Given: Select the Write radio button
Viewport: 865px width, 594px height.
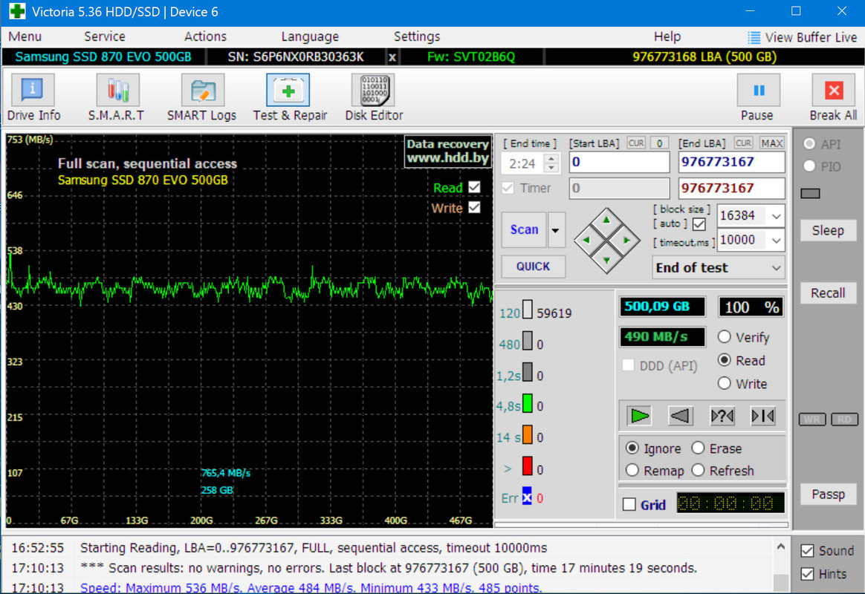Looking at the screenshot, I should pos(725,383).
